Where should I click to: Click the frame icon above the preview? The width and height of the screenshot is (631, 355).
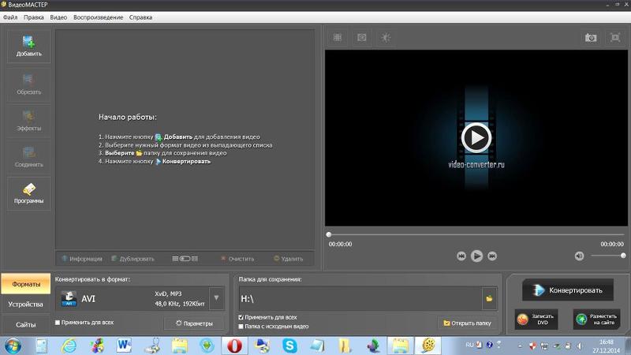coord(362,37)
